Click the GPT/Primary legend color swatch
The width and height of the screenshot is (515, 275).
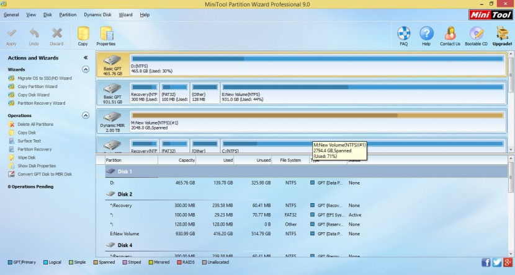(x=10, y=262)
